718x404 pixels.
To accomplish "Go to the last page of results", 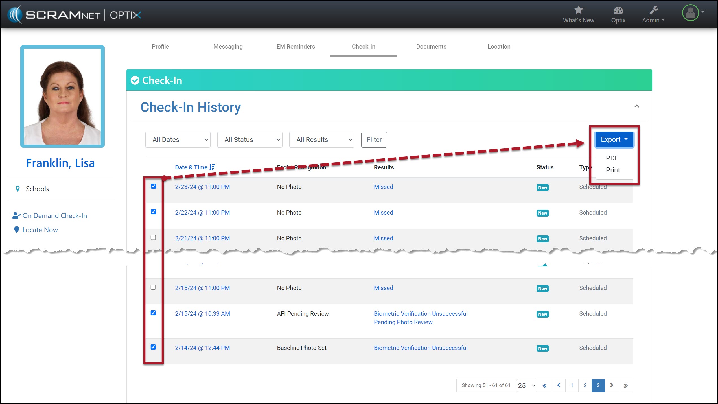I will pos(626,386).
